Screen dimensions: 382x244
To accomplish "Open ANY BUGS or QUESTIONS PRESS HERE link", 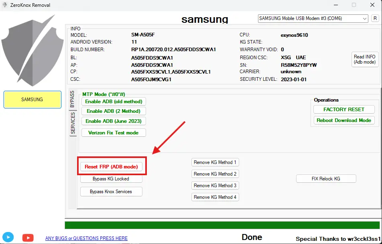I will (87, 238).
